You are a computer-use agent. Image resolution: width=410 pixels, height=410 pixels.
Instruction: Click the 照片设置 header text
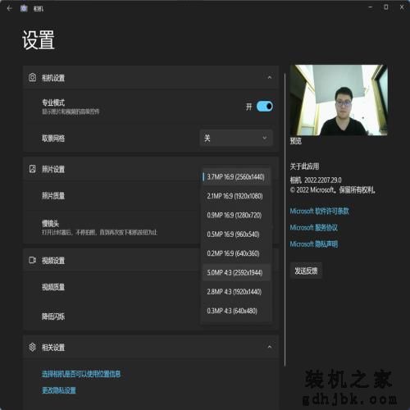[53, 169]
